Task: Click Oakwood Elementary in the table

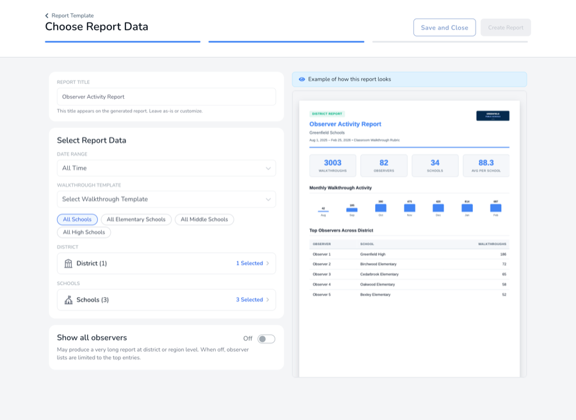Action: (378, 284)
